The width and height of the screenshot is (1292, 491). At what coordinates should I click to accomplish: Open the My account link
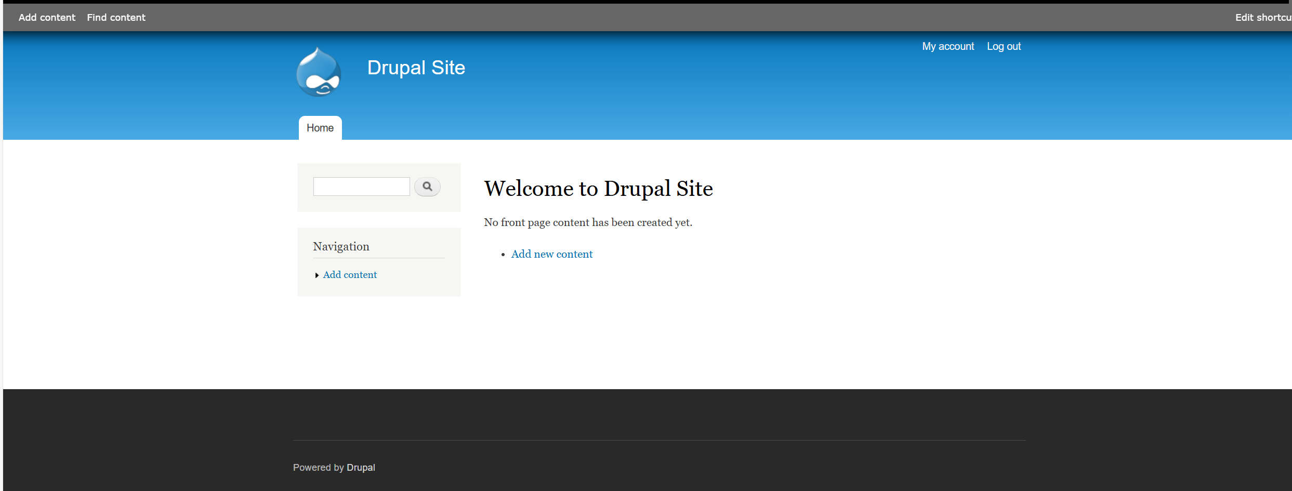947,46
